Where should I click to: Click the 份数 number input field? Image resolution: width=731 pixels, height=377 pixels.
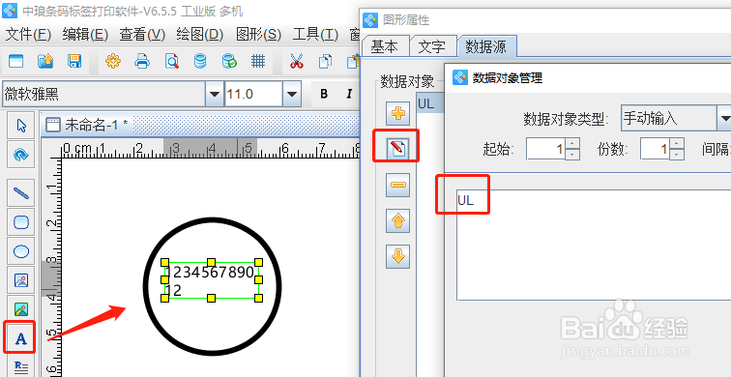click(656, 149)
